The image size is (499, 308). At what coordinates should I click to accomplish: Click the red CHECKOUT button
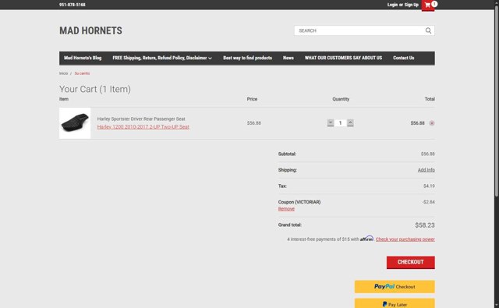click(x=411, y=262)
